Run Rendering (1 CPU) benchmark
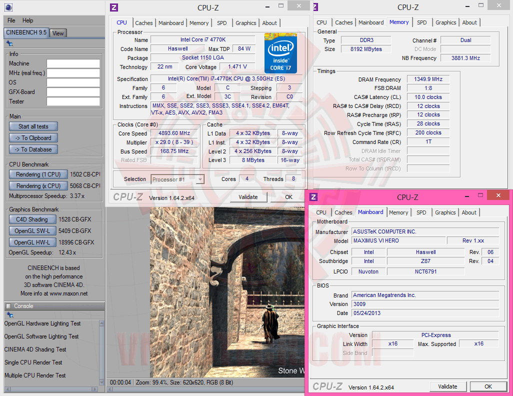This screenshot has width=513, height=396. pos(38,174)
